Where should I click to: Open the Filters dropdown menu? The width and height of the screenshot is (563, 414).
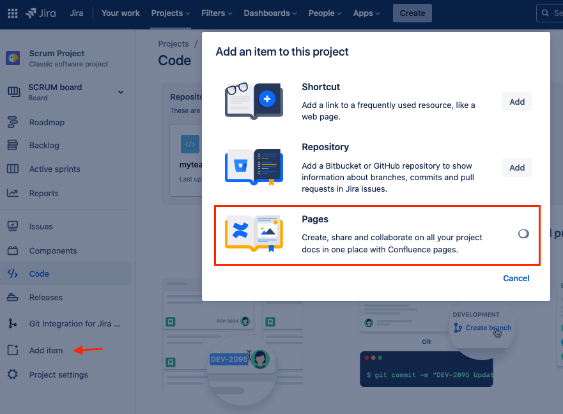click(217, 13)
